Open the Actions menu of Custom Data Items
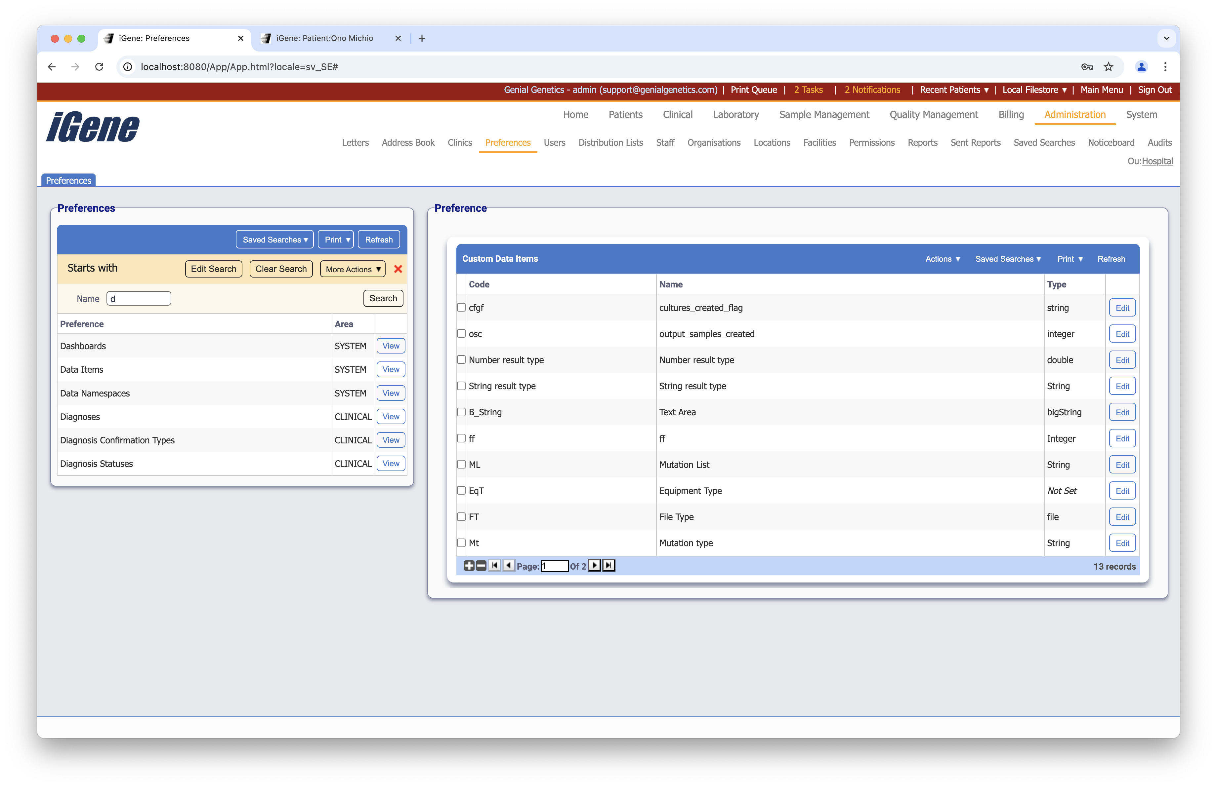 (943, 259)
